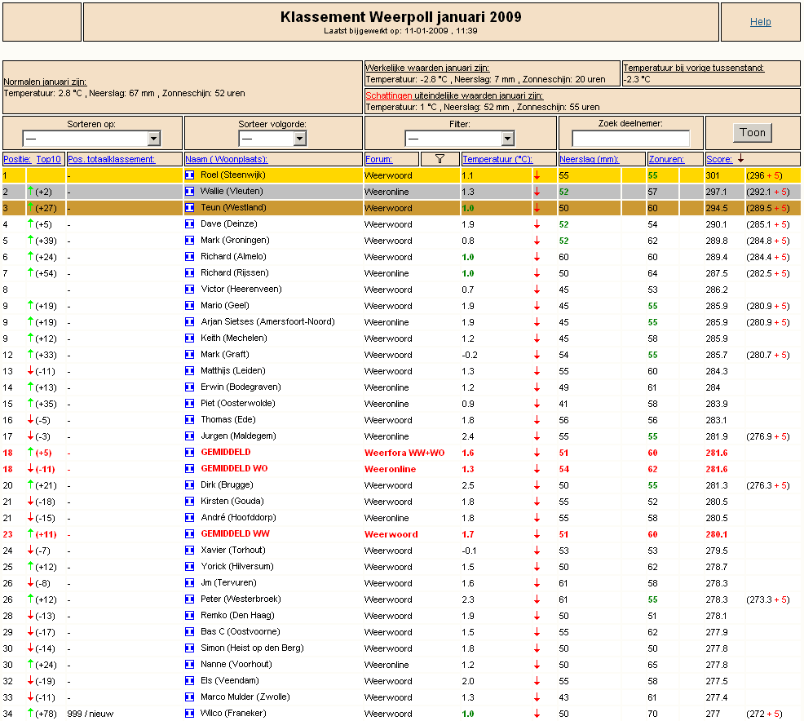This screenshot has height=721, width=804.
Task: Click the red sort arrow beside Score header
Action: click(x=740, y=159)
